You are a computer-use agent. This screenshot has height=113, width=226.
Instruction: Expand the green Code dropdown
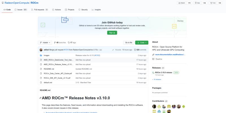142,43
